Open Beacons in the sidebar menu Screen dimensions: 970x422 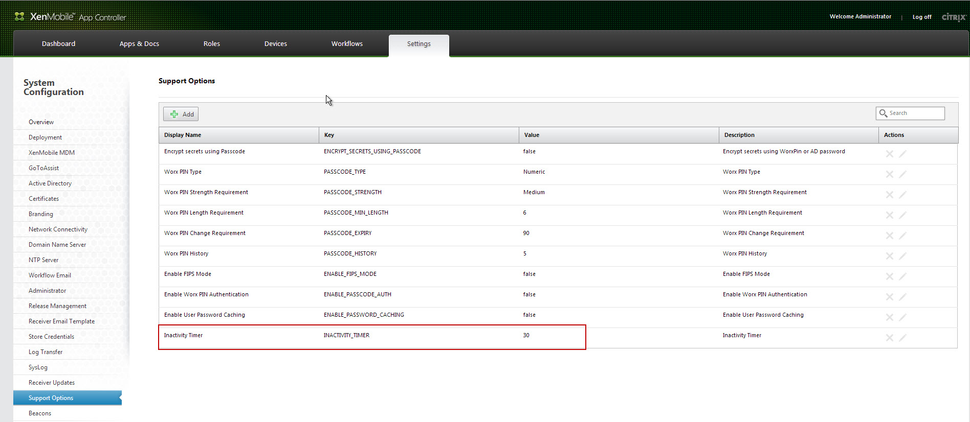pos(40,413)
